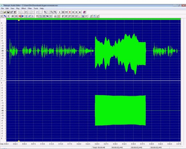Image resolution: width=186 pixels, height=149 pixels.
Task: Open the Tools menu
Action: pyautogui.click(x=36, y=8)
